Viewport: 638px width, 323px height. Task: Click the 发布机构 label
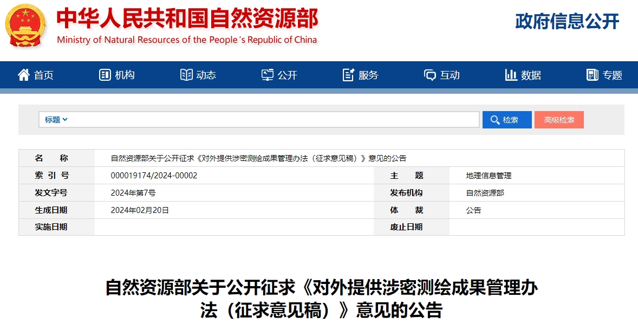point(407,192)
